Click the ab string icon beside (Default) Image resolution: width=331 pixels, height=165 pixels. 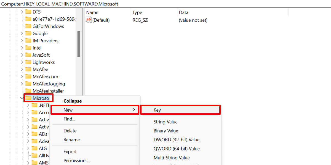coord(89,20)
